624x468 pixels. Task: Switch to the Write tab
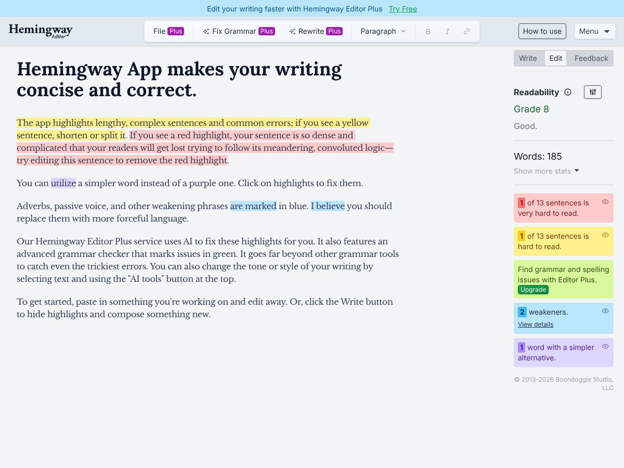tap(528, 58)
